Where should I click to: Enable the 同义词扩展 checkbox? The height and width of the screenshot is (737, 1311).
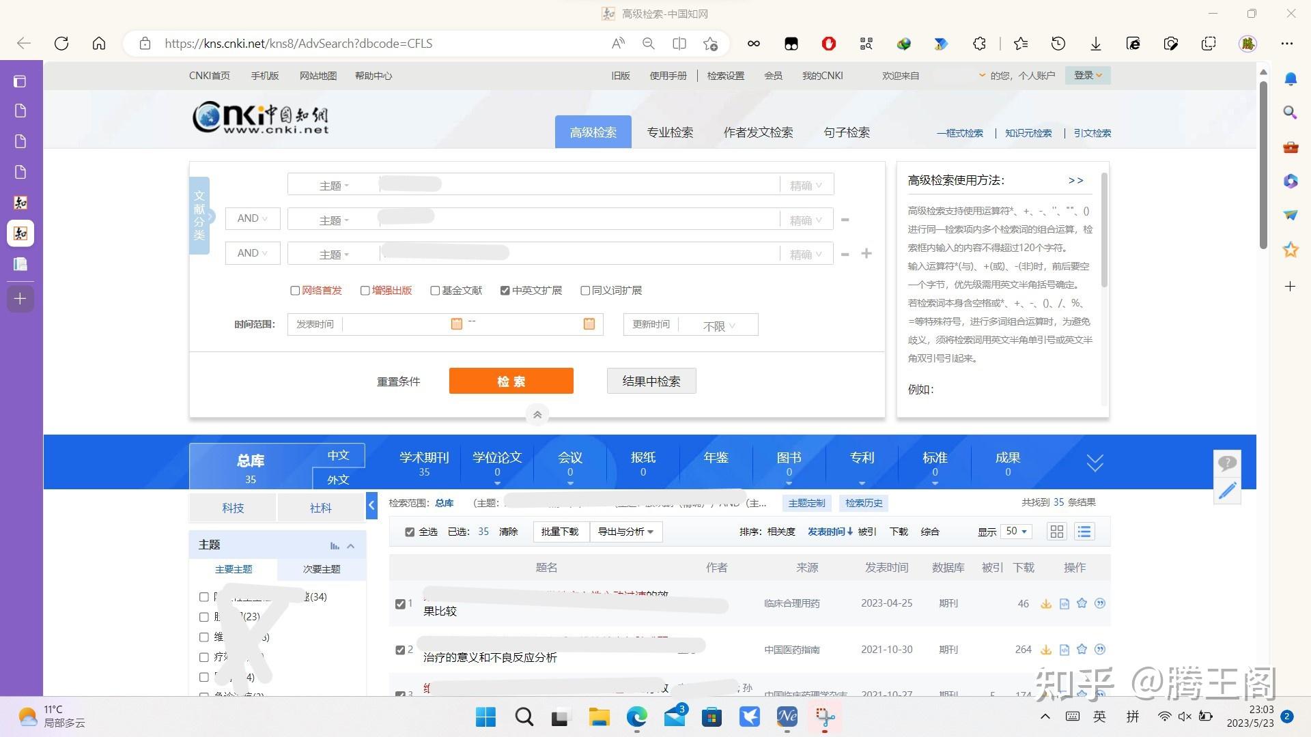585,291
